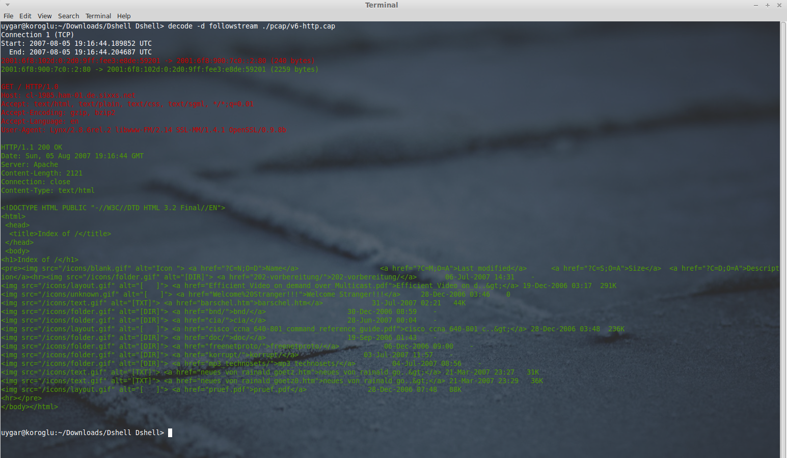Open the View menu
The image size is (787, 458).
pyautogui.click(x=45, y=16)
